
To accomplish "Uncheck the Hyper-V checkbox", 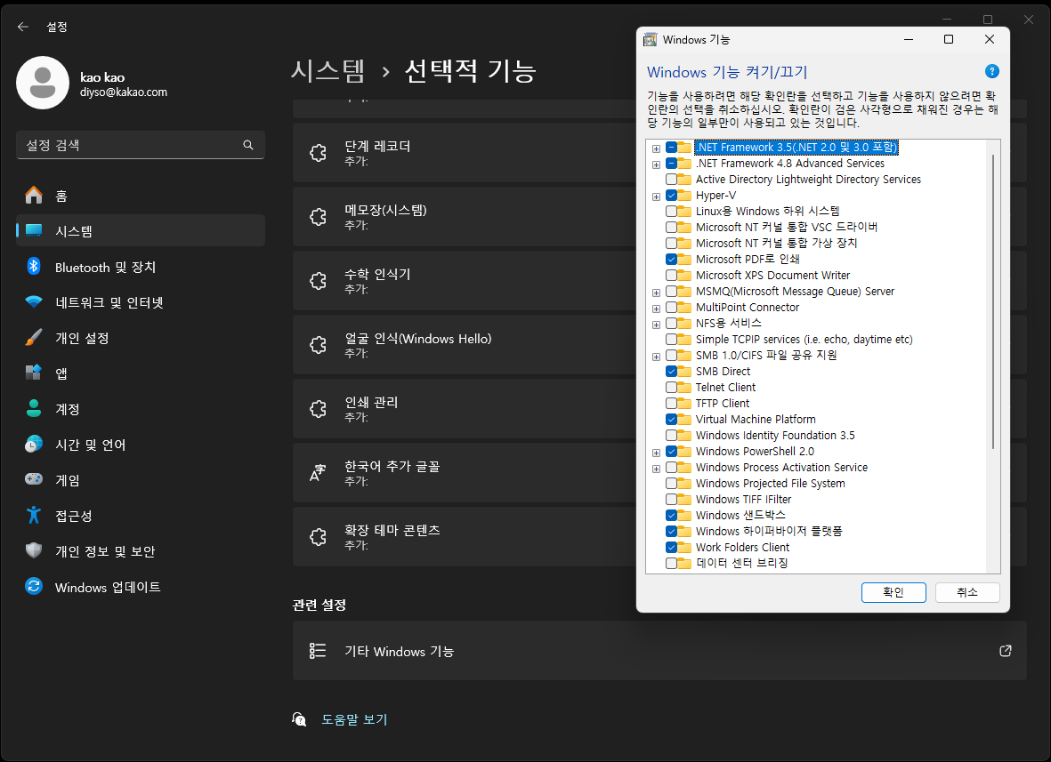I will tap(671, 196).
